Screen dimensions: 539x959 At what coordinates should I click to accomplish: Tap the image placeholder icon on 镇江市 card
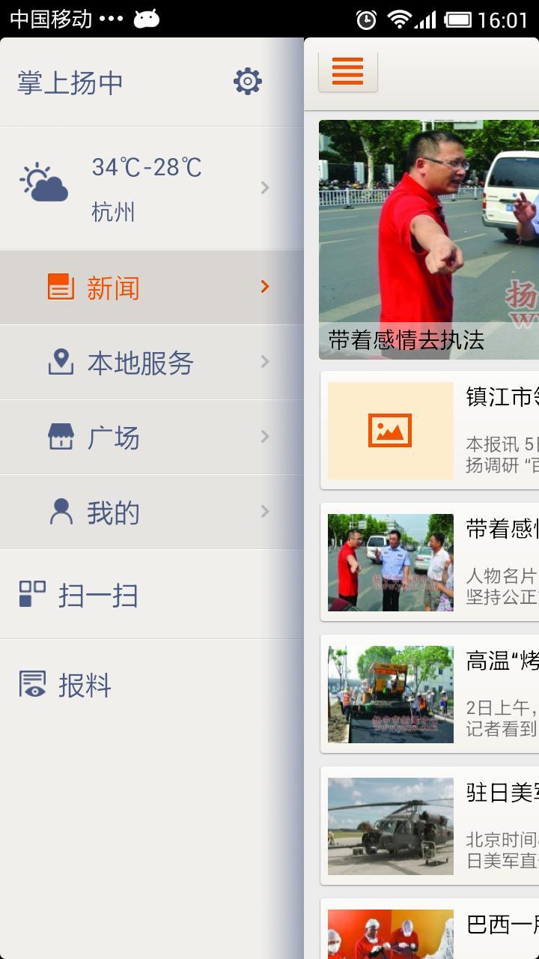(390, 431)
